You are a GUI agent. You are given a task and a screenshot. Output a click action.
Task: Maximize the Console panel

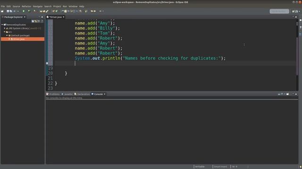click(296, 94)
